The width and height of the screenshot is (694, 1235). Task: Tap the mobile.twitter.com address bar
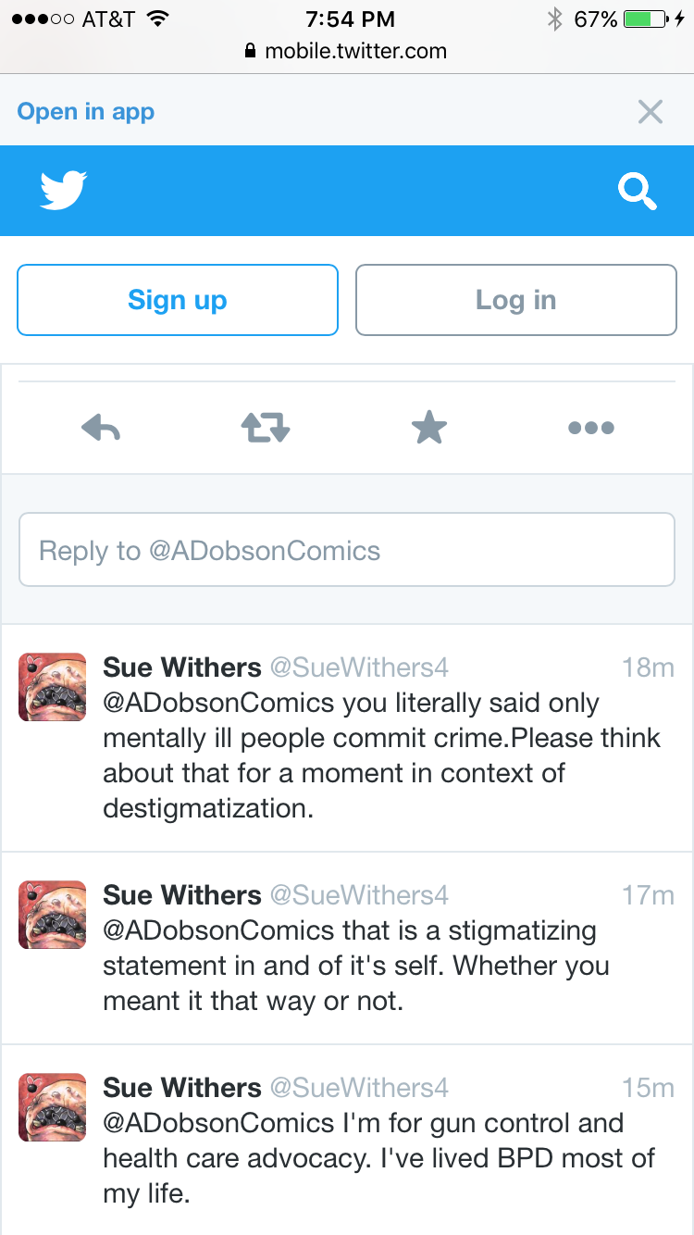coord(346,51)
